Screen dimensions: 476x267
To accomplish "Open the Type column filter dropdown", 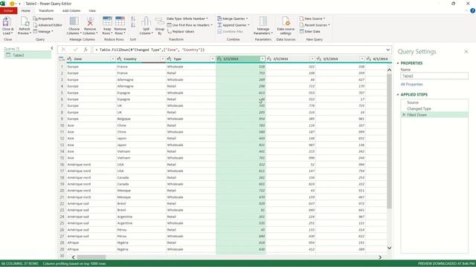I will pyautogui.click(x=213, y=59).
